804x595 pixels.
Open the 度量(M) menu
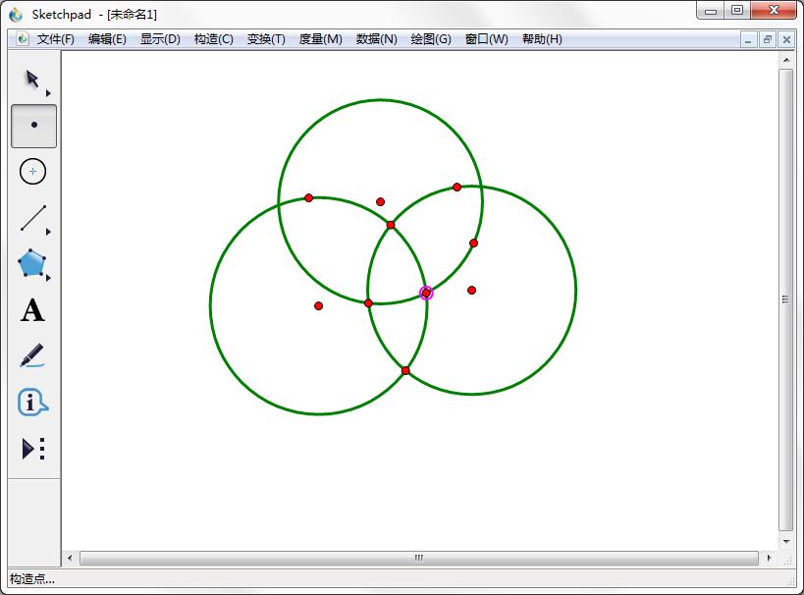coord(320,39)
